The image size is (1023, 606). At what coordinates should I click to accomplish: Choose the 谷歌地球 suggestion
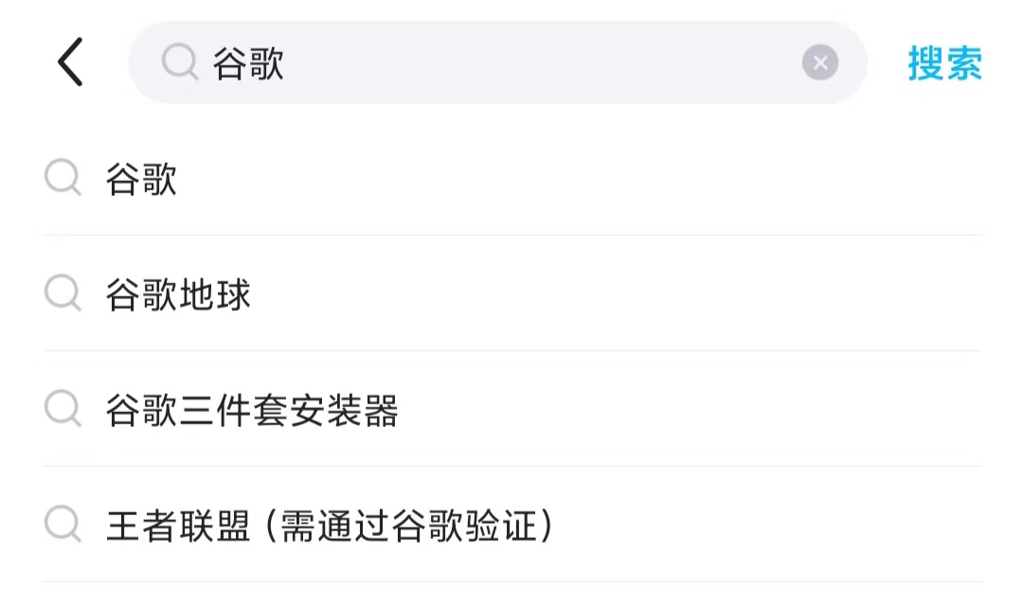[178, 294]
